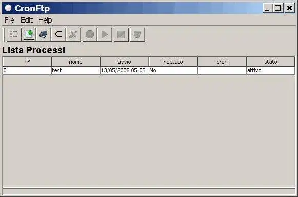The width and height of the screenshot is (298, 197).
Task: Click the CronFtp title bar app icon
Action: pos(8,8)
